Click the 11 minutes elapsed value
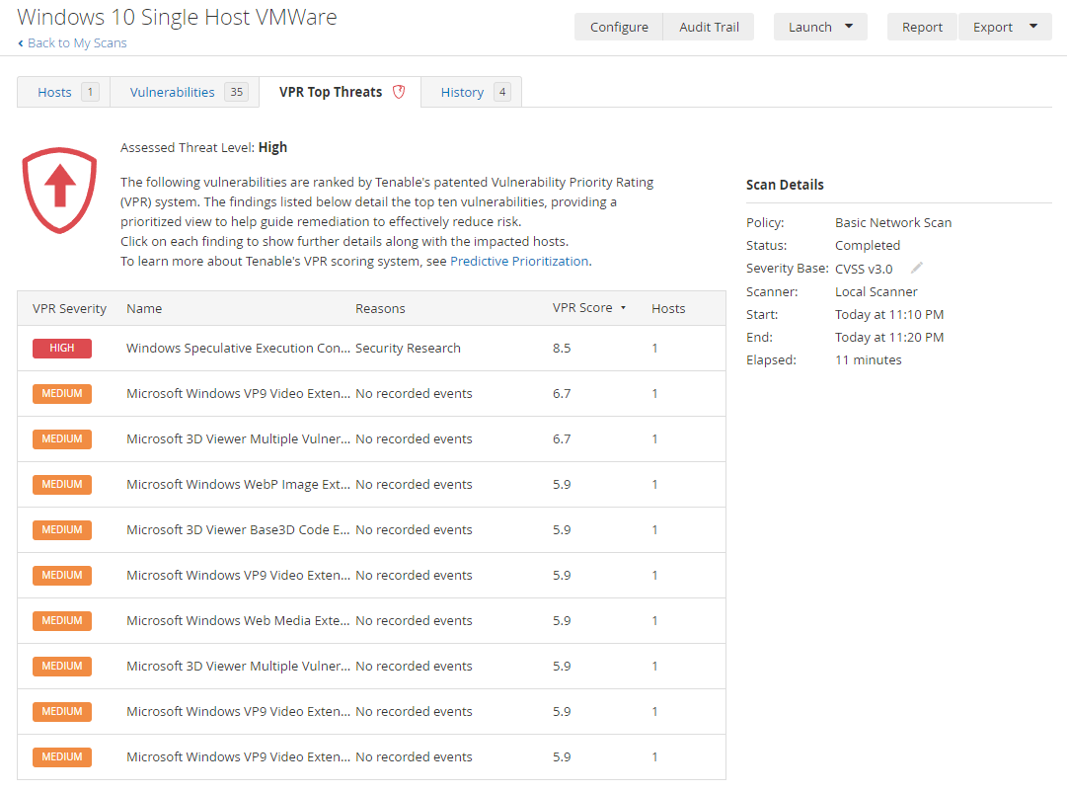The height and width of the screenshot is (792, 1067). click(x=869, y=359)
